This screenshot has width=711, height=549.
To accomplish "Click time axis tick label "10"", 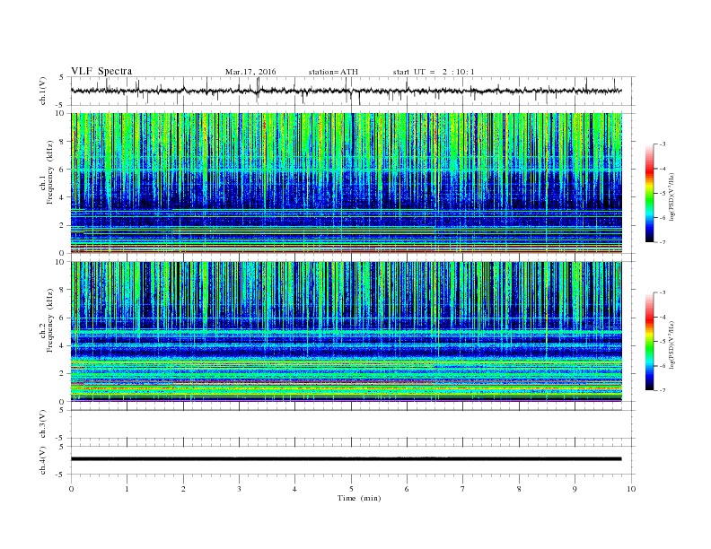I will pos(631,489).
